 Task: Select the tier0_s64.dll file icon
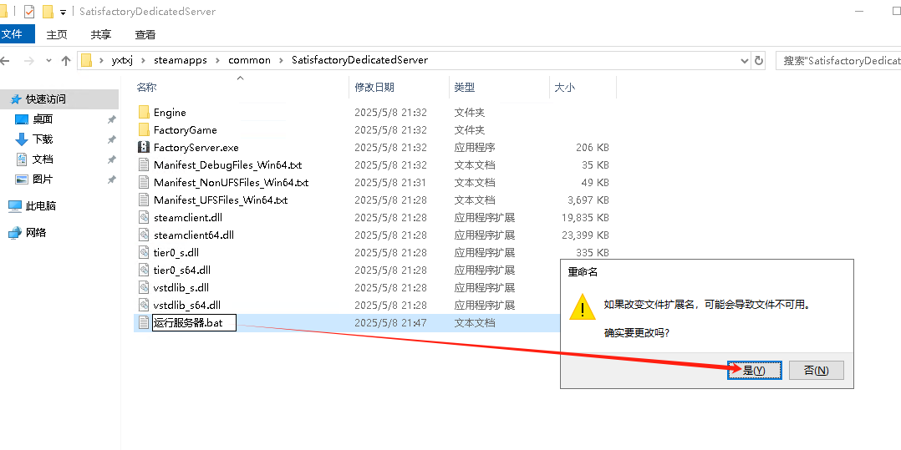144,271
